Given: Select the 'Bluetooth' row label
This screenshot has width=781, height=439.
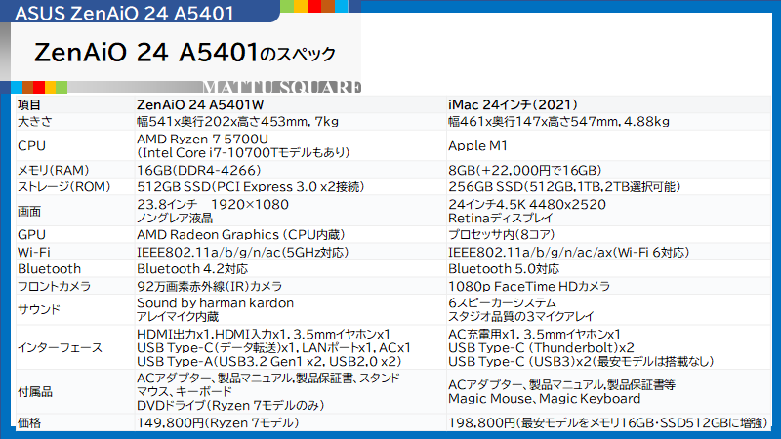Looking at the screenshot, I should tap(50, 269).
